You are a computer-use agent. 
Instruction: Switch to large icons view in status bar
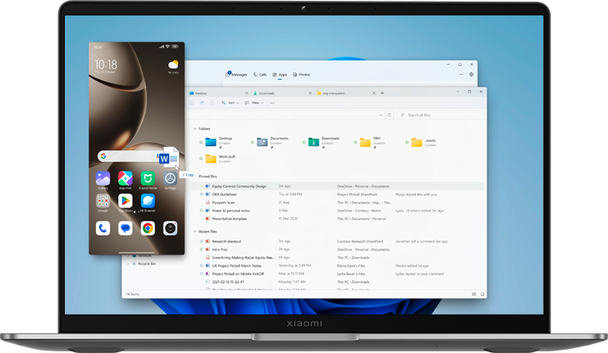tap(482, 294)
